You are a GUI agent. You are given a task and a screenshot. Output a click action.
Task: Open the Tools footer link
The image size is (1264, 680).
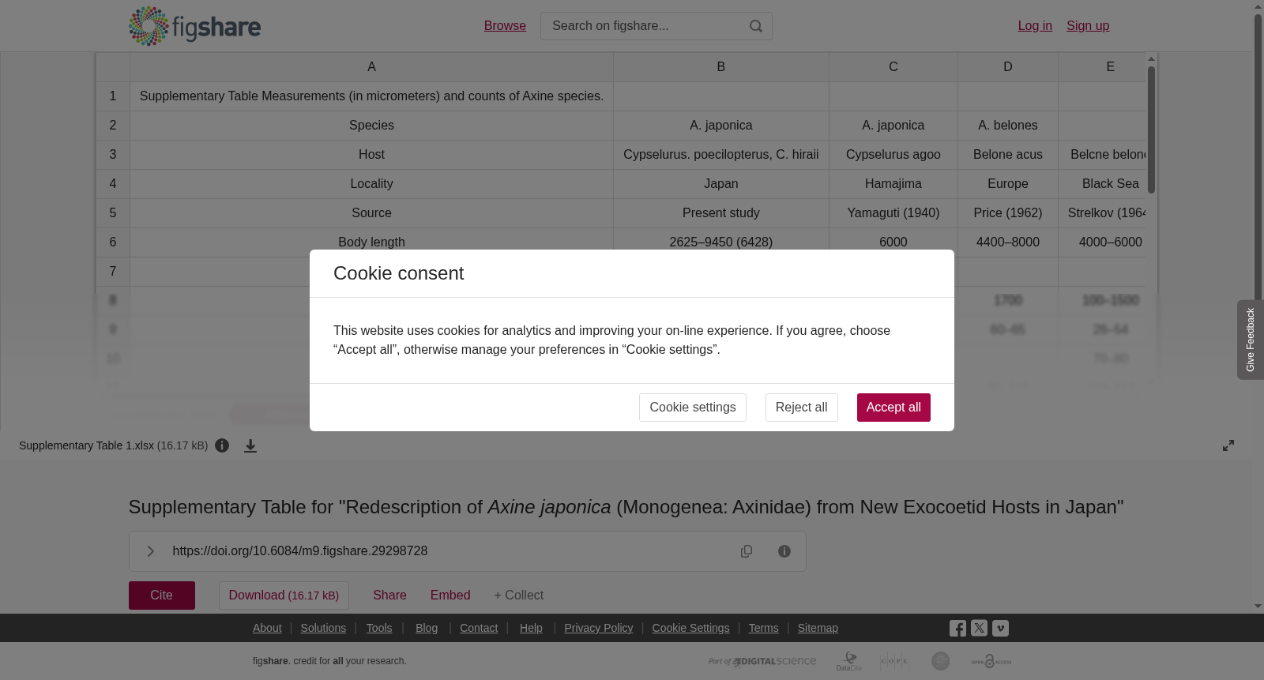point(379,628)
